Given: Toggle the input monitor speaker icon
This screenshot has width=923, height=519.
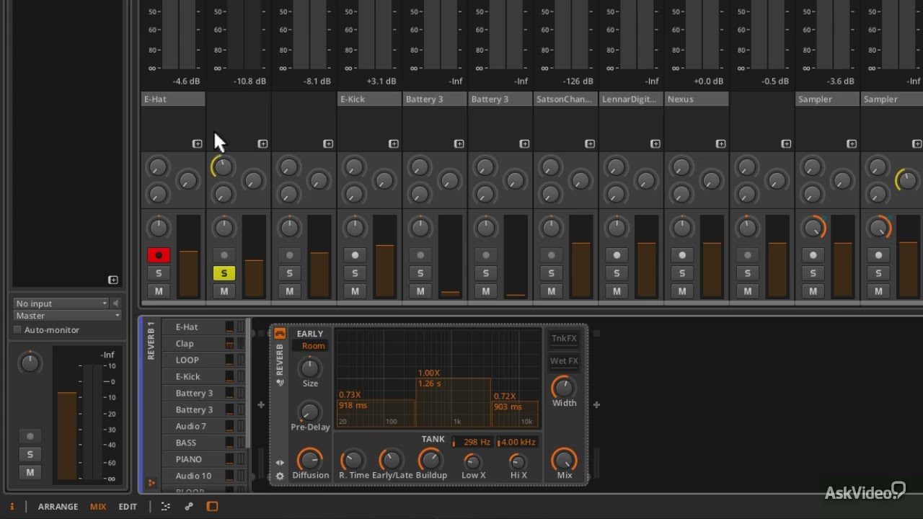Looking at the screenshot, I should (x=115, y=303).
